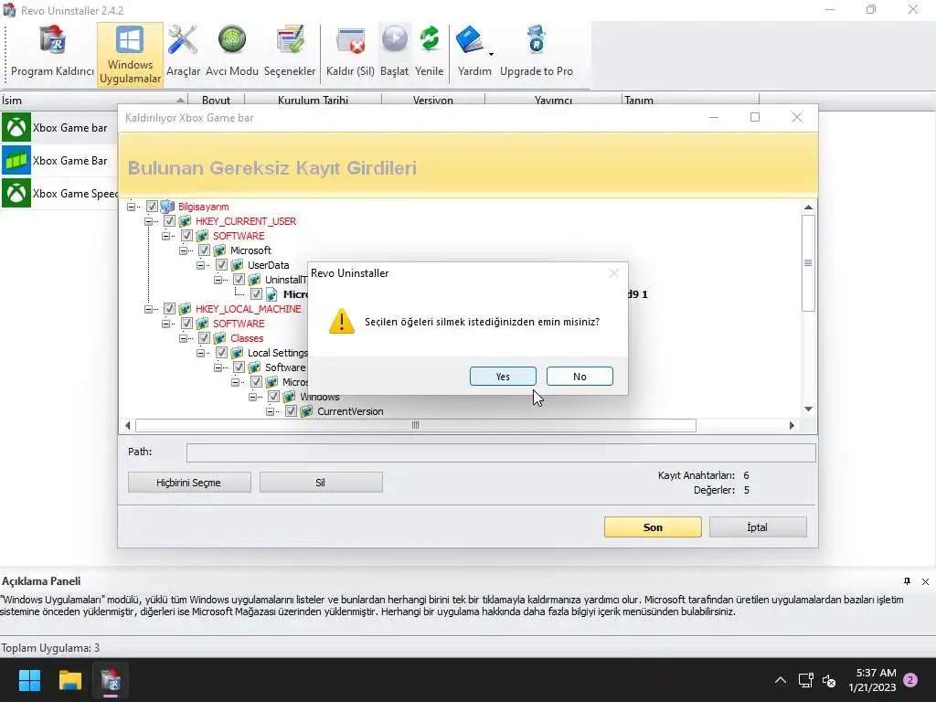Viewport: 936px width, 702px height.
Task: Click the CurrentVersion registry key icon
Action: (x=306, y=411)
